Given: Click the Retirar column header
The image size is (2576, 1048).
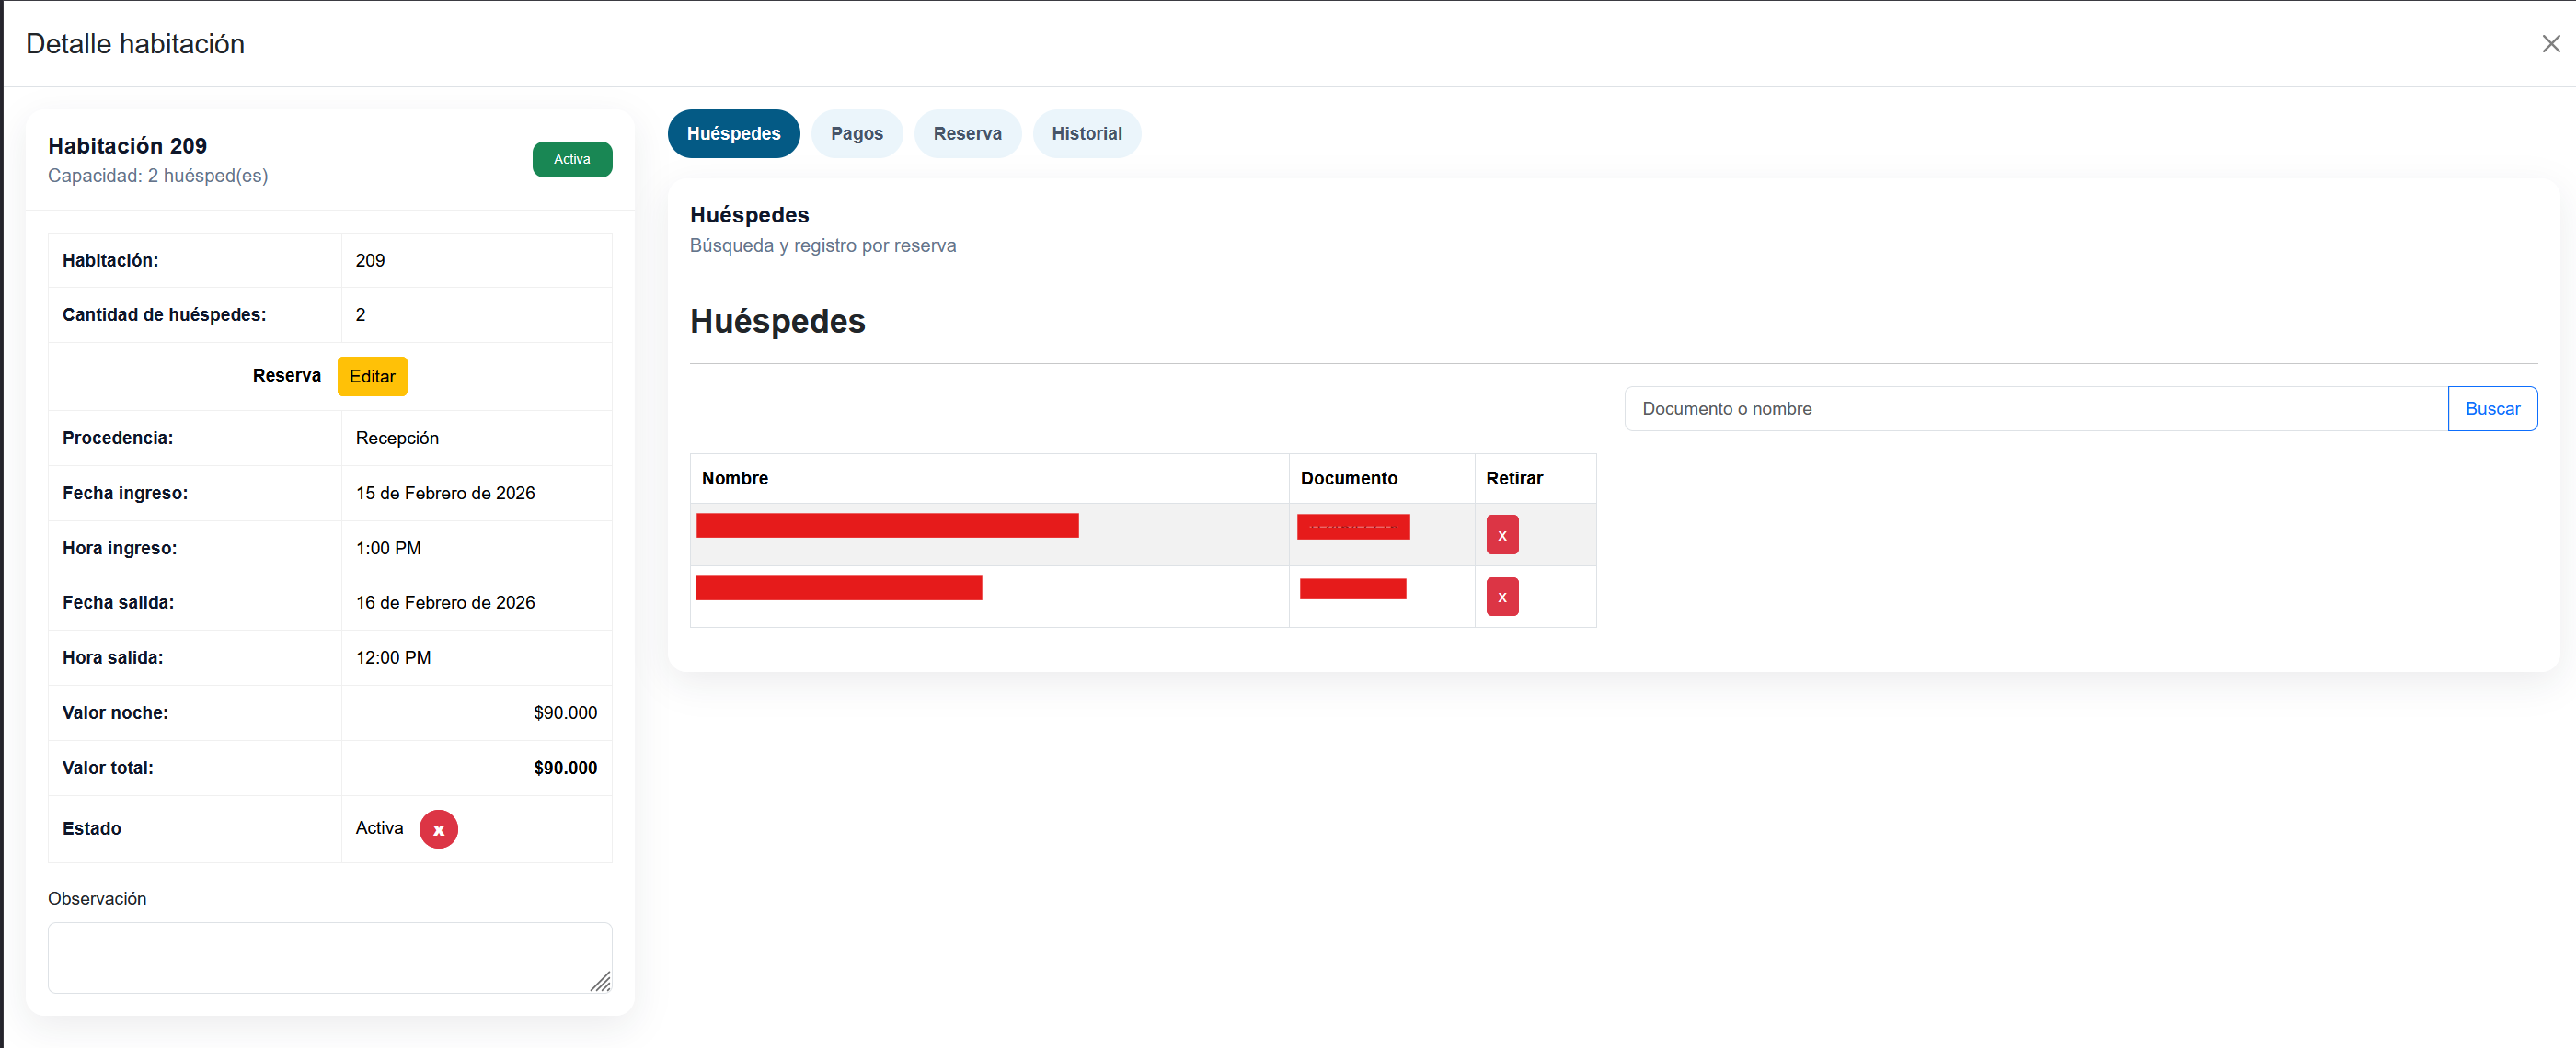Looking at the screenshot, I should [1513, 477].
